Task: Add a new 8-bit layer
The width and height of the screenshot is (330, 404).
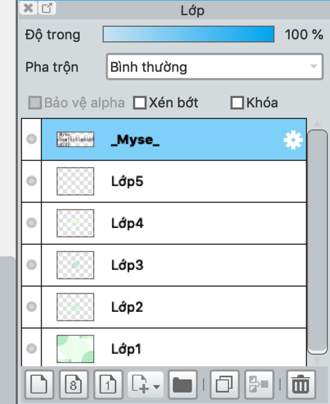Action: pyautogui.click(x=73, y=384)
